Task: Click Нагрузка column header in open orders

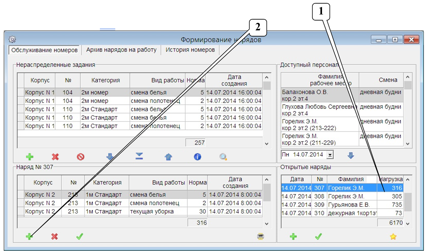Action: click(390, 179)
